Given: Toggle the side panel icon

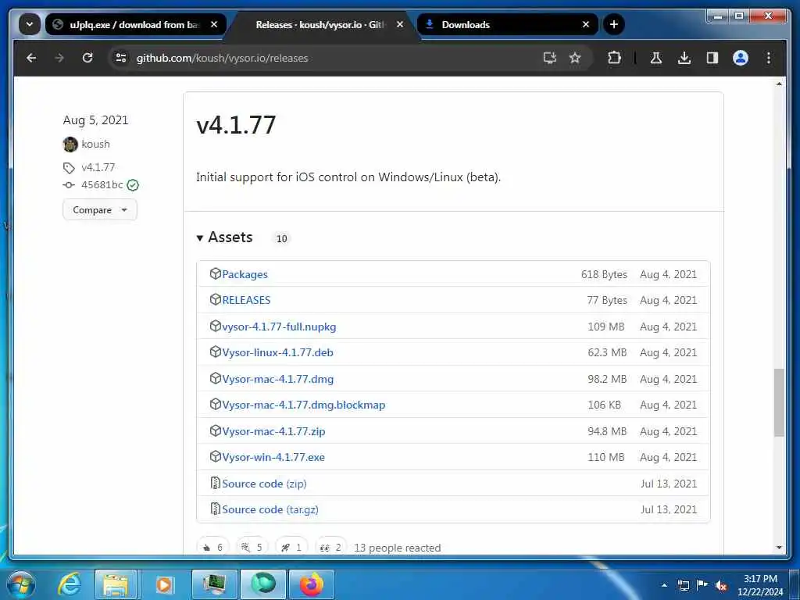Looking at the screenshot, I should click(x=712, y=58).
